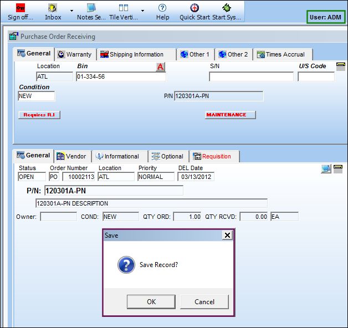Viewport: 348px width, 328px height.
Task: Click the Bin field 01-334-56
Action: (x=121, y=76)
